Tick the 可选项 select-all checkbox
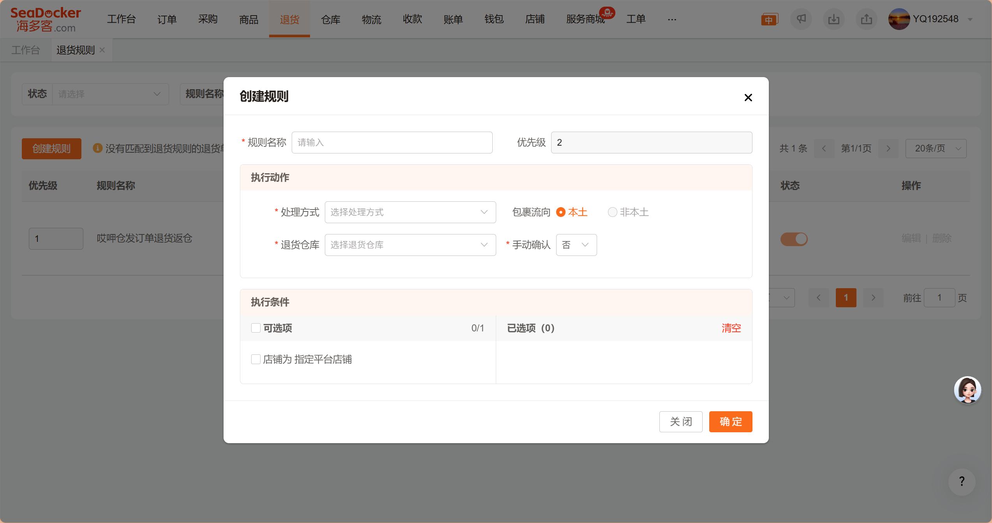The width and height of the screenshot is (992, 523). pos(256,328)
